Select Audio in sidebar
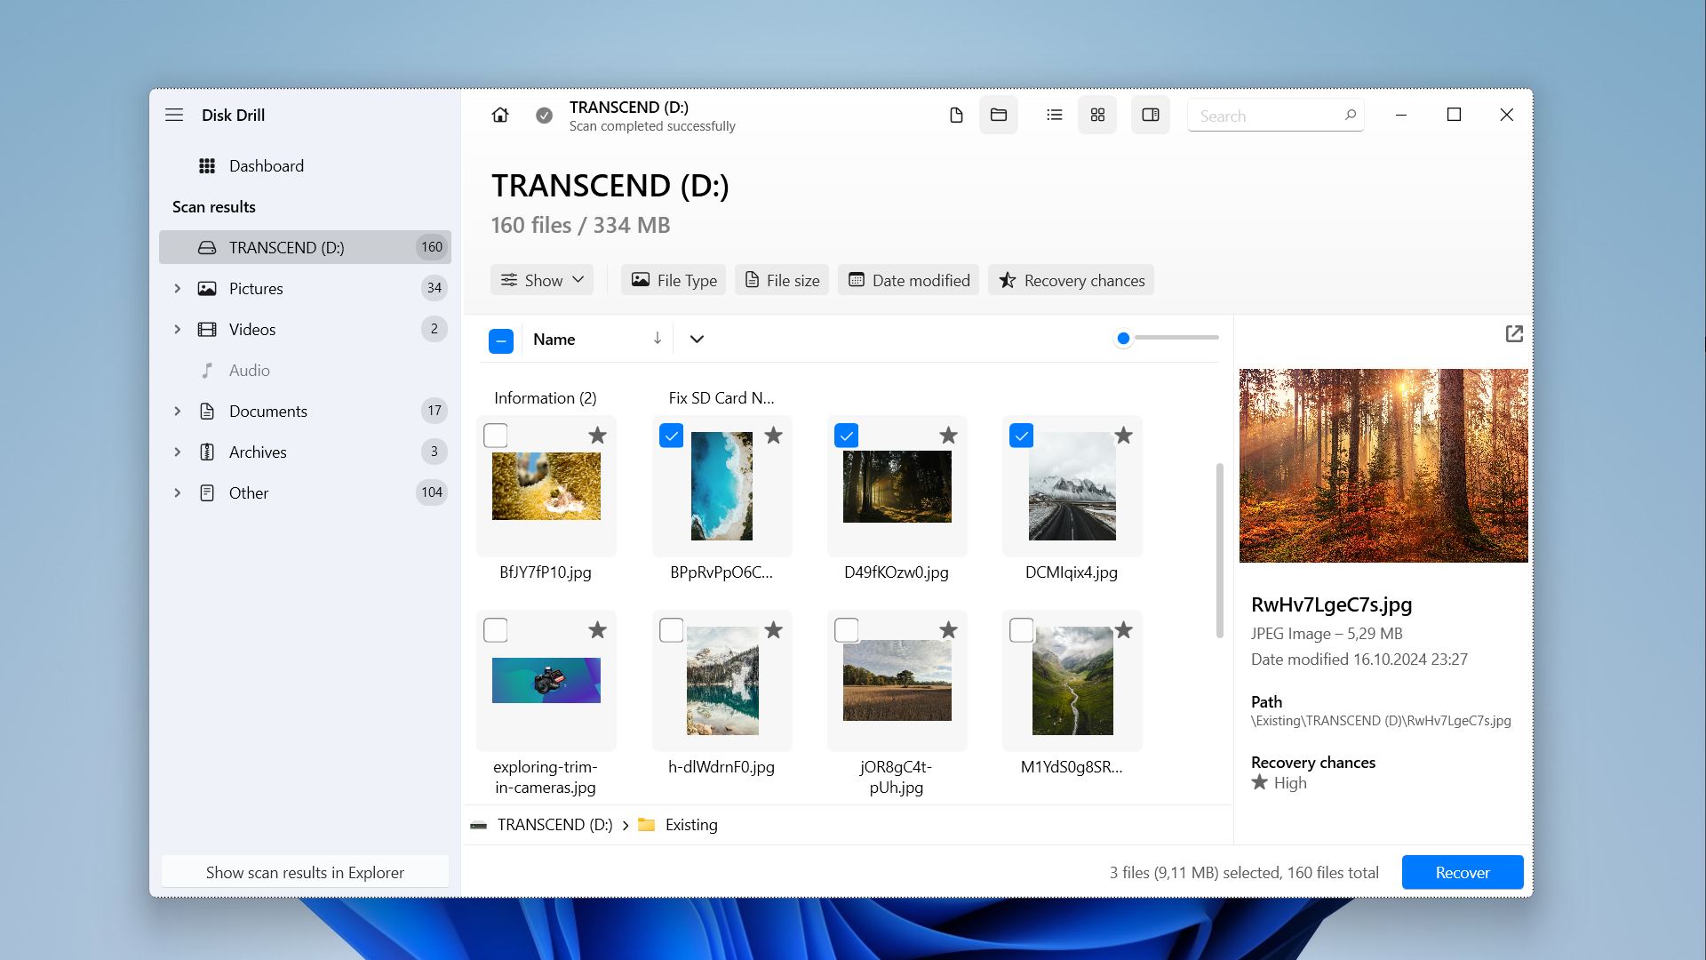 (305, 370)
